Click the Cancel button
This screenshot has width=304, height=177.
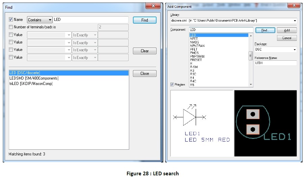click(x=286, y=38)
